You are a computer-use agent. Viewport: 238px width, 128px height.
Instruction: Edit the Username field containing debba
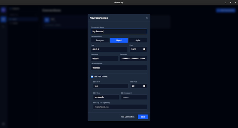pos(104,59)
